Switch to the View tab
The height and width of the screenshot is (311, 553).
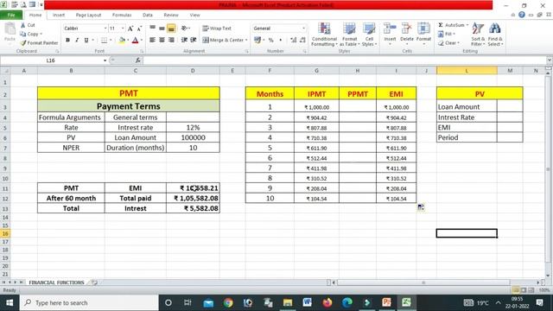coord(194,16)
